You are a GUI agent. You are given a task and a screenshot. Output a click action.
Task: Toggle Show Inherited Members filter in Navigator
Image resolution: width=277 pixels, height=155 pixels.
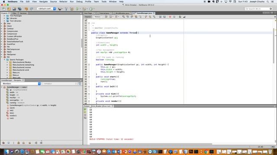pyautogui.click(x=3, y=143)
